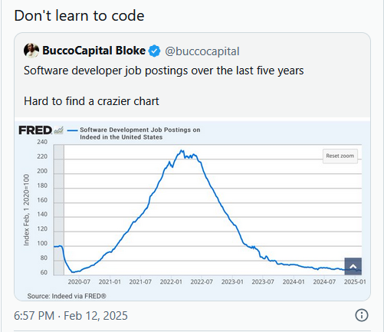Click the BuccoCapital Bloke display name

pos(94,51)
